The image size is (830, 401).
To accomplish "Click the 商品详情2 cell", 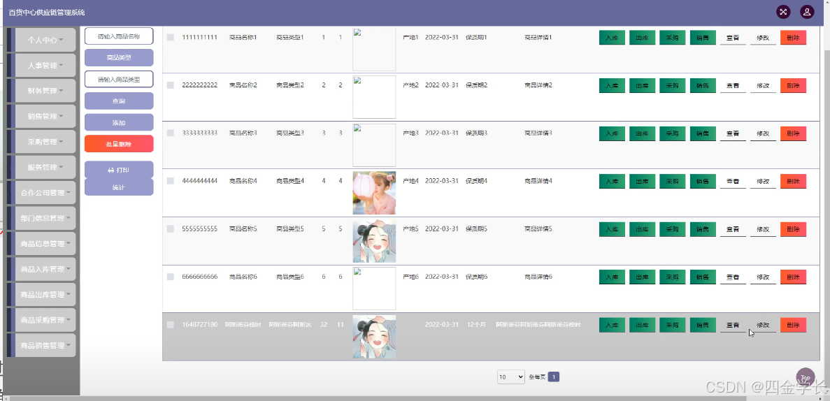I will coord(538,85).
